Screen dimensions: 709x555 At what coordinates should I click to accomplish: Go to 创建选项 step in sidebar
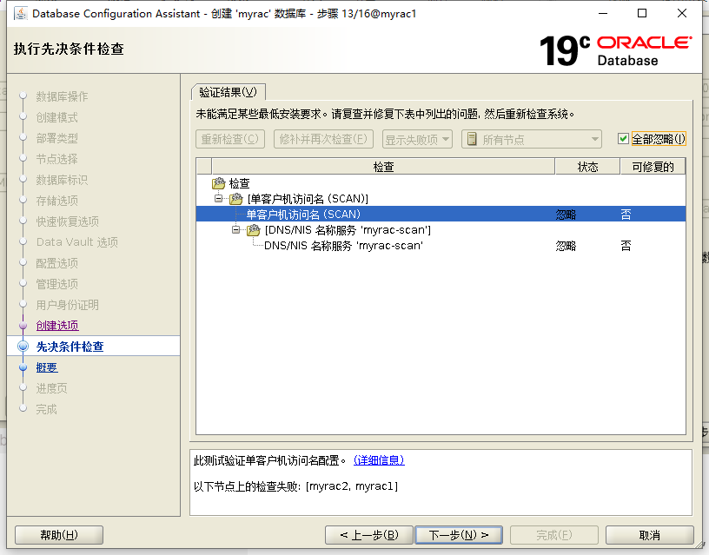coord(57,326)
